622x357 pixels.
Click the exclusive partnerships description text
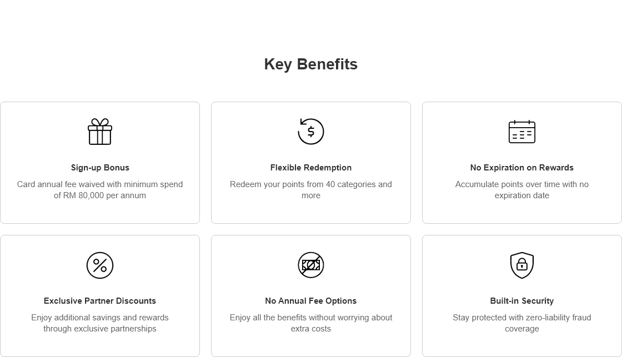click(x=100, y=323)
